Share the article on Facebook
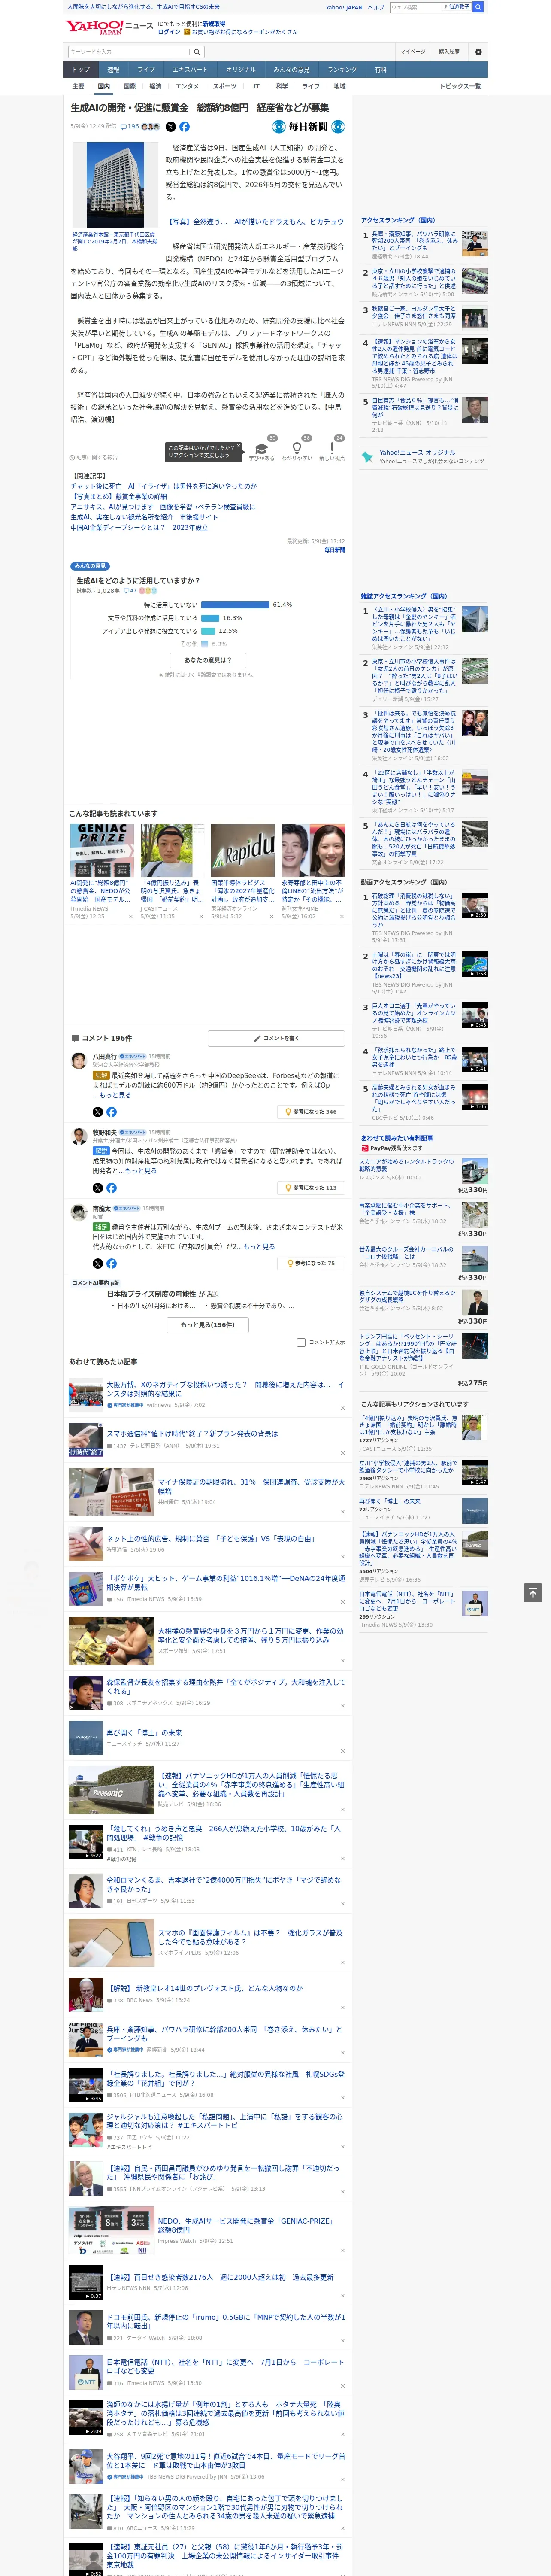Screen dimensions: 551x2576 [x=184, y=127]
